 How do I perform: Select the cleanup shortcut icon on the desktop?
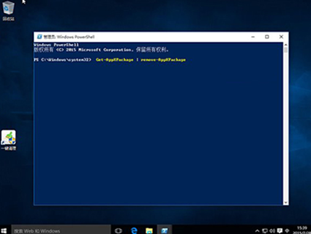tap(9, 140)
